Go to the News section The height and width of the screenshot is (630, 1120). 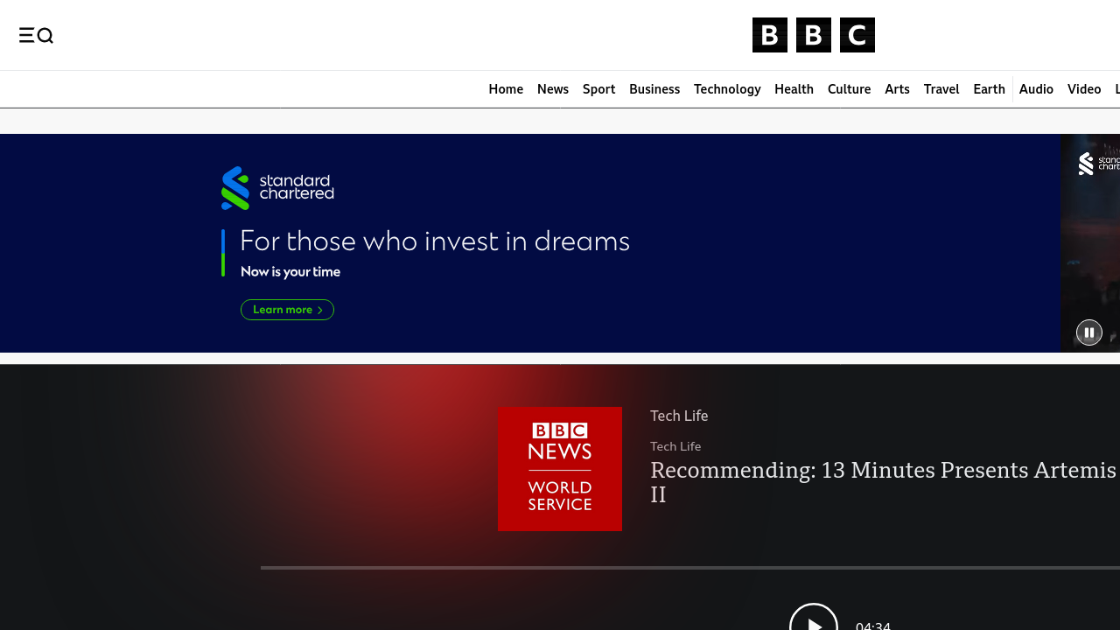coord(553,89)
